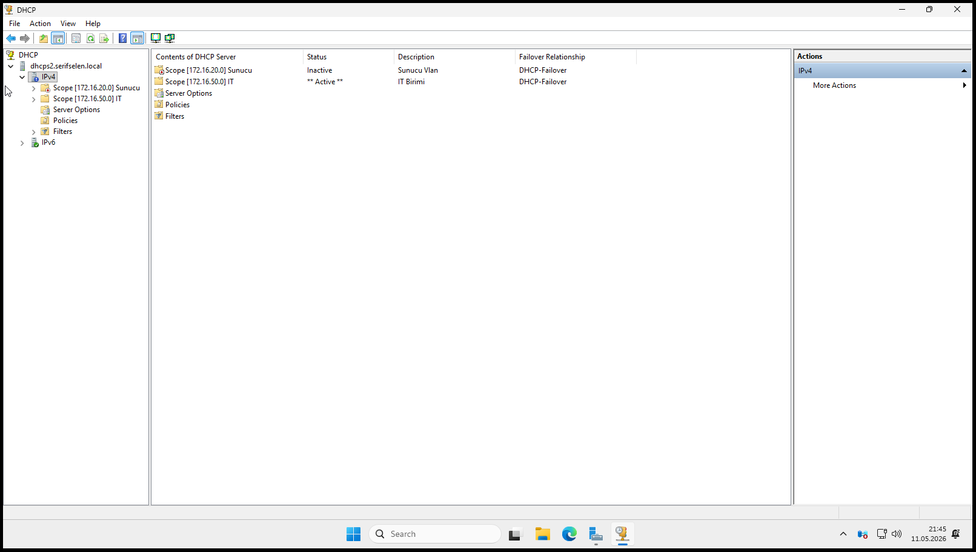Click Scope 172.16.50.0 IT folder icon in tree
This screenshot has height=552, width=976.
tap(45, 99)
